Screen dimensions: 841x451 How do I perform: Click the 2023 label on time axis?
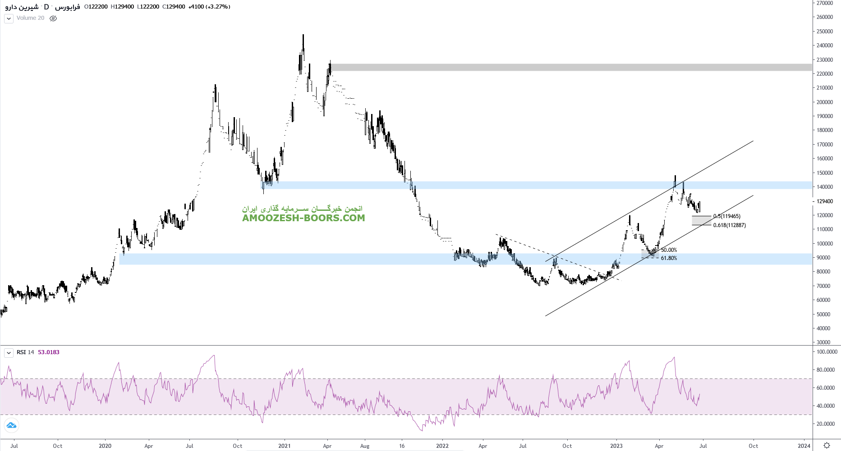pos(616,446)
